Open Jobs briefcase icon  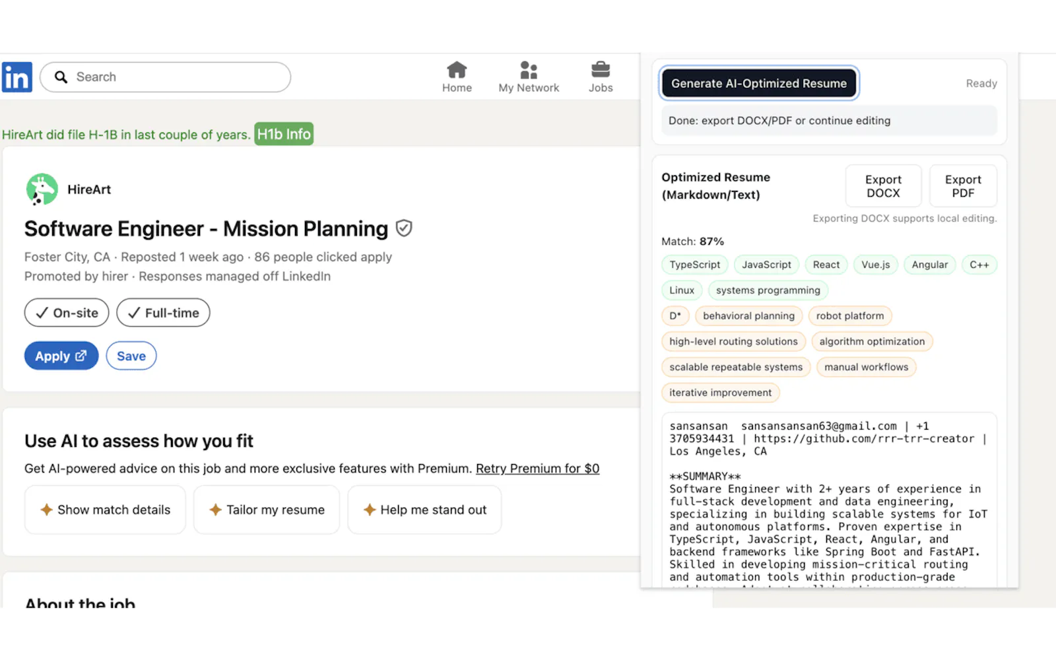pyautogui.click(x=601, y=69)
